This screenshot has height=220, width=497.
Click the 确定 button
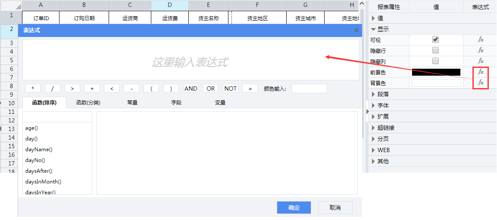(x=294, y=208)
